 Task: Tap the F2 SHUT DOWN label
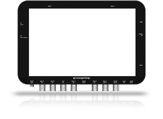coord(24,37)
